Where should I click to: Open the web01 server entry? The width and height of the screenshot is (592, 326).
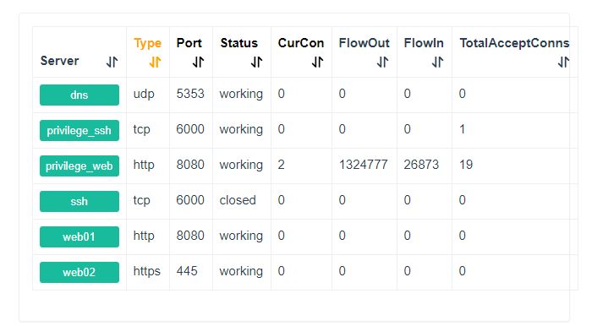[x=79, y=236]
